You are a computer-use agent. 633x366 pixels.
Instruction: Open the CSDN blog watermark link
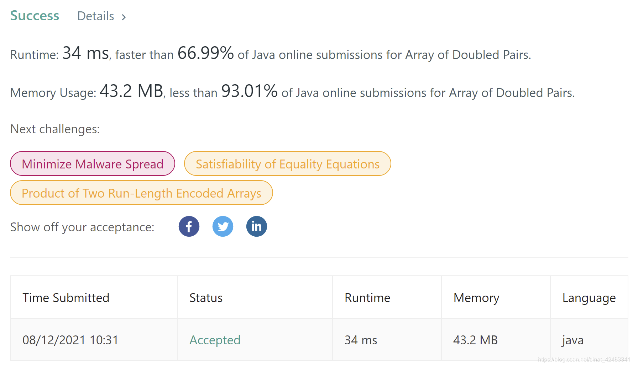[584, 360]
